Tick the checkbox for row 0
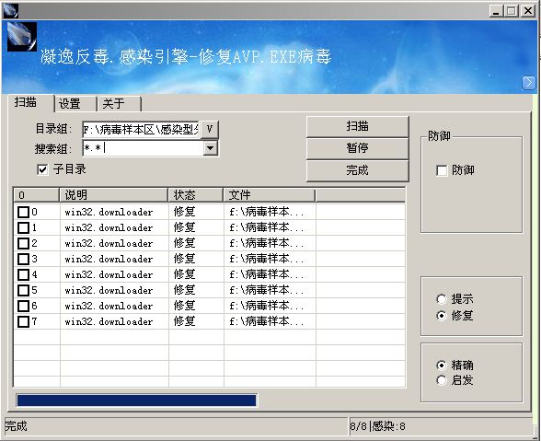Image resolution: width=541 pixels, height=441 pixels. [x=23, y=212]
